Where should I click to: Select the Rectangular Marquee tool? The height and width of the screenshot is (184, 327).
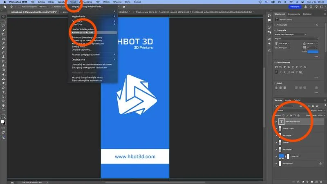[3, 21]
